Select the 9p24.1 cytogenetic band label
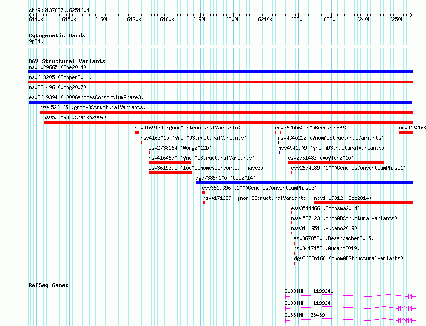The height and width of the screenshot is (326, 426). pyautogui.click(x=37, y=41)
